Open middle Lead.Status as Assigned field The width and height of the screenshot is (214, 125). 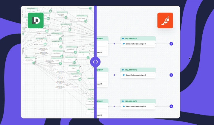click(138, 75)
